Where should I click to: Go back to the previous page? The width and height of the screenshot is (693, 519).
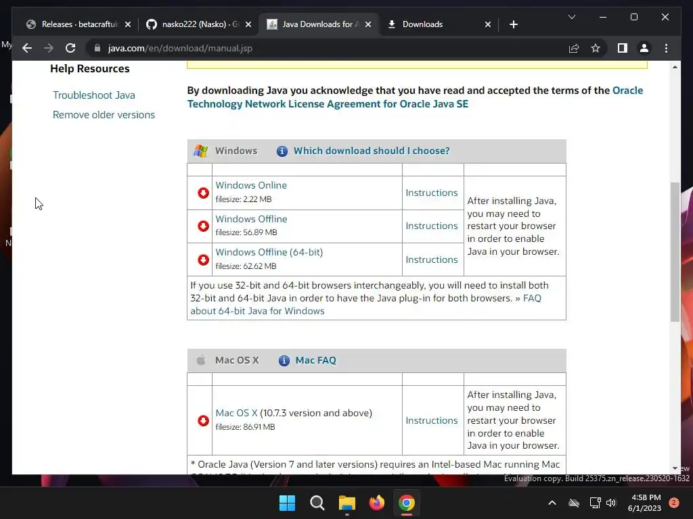(27, 48)
